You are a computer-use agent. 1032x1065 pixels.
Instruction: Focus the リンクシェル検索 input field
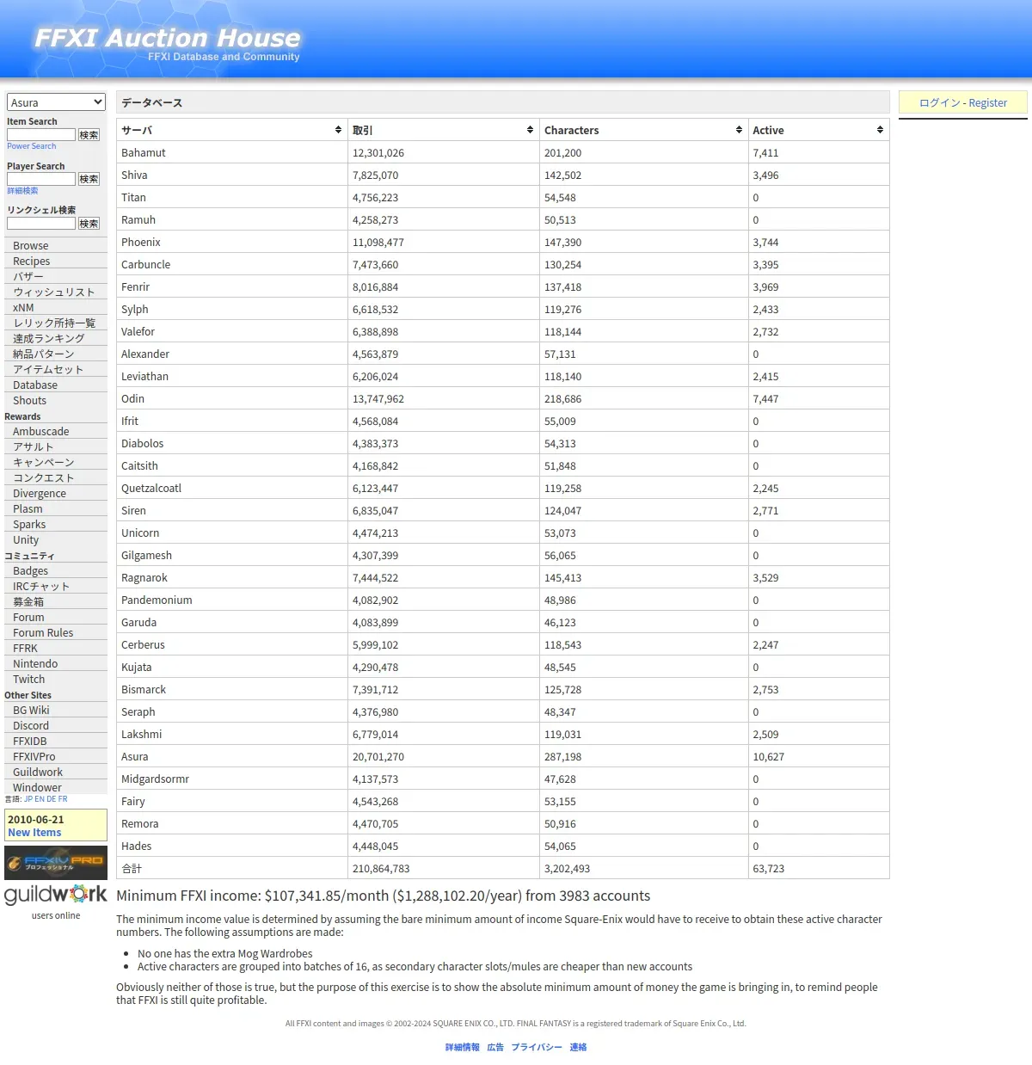tap(41, 224)
